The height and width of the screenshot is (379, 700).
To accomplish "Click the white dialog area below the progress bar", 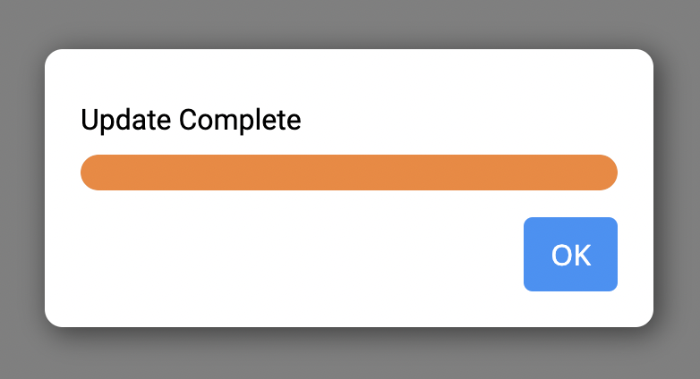I will [269, 215].
